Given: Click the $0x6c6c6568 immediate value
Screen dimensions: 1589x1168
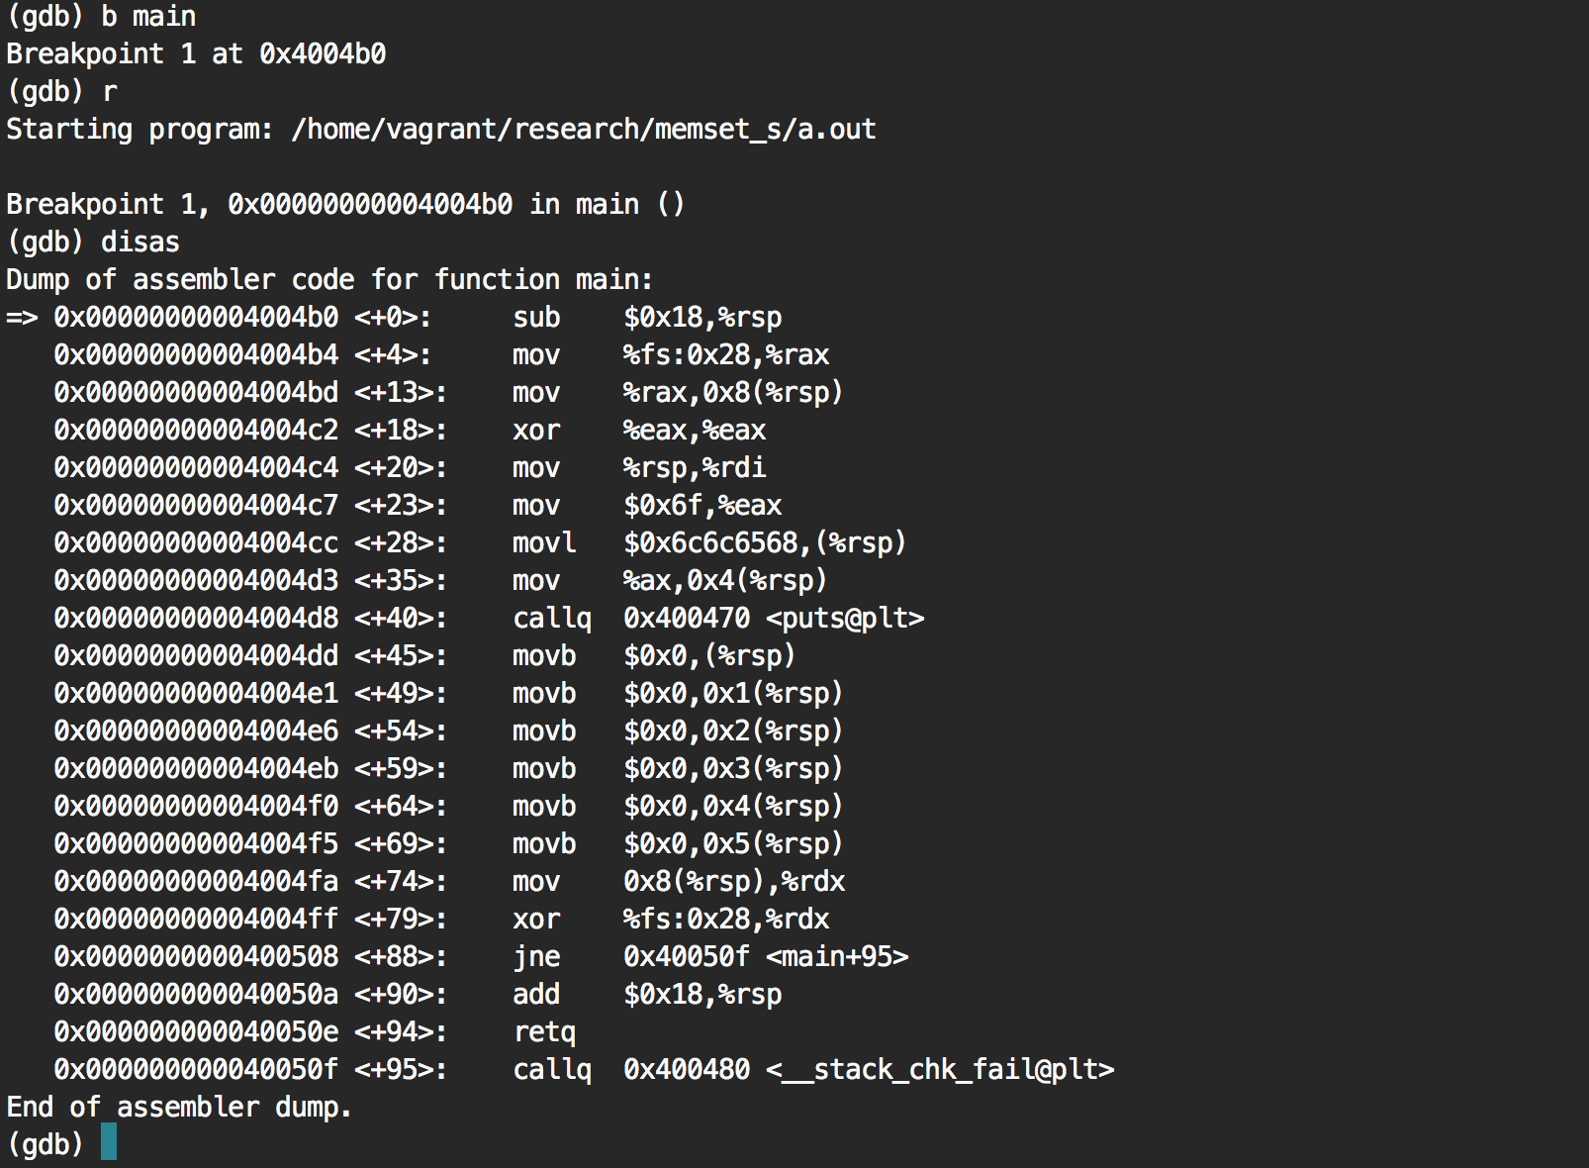Looking at the screenshot, I should (x=710, y=543).
